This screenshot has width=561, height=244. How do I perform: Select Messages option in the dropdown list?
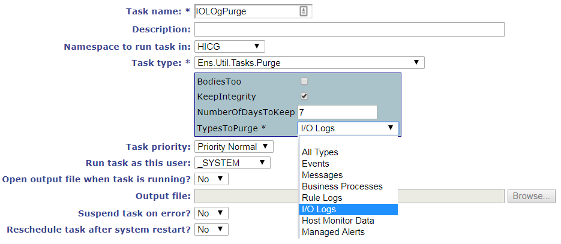point(322,175)
